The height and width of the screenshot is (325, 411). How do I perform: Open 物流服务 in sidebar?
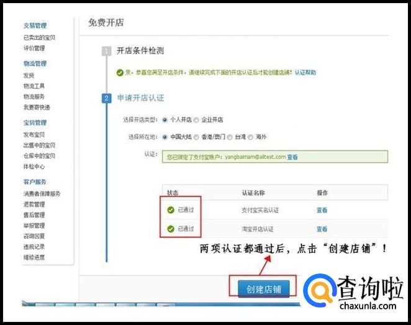pyautogui.click(x=34, y=96)
